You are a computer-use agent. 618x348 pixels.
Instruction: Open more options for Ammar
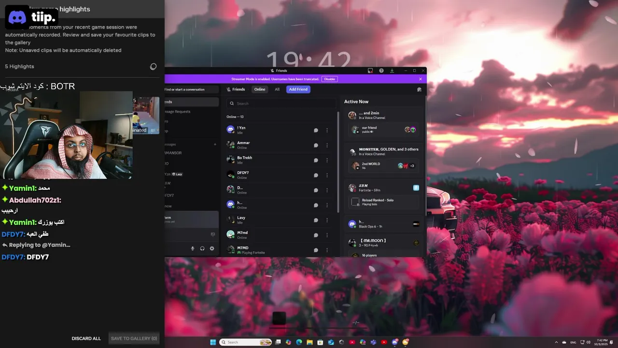[x=327, y=145]
